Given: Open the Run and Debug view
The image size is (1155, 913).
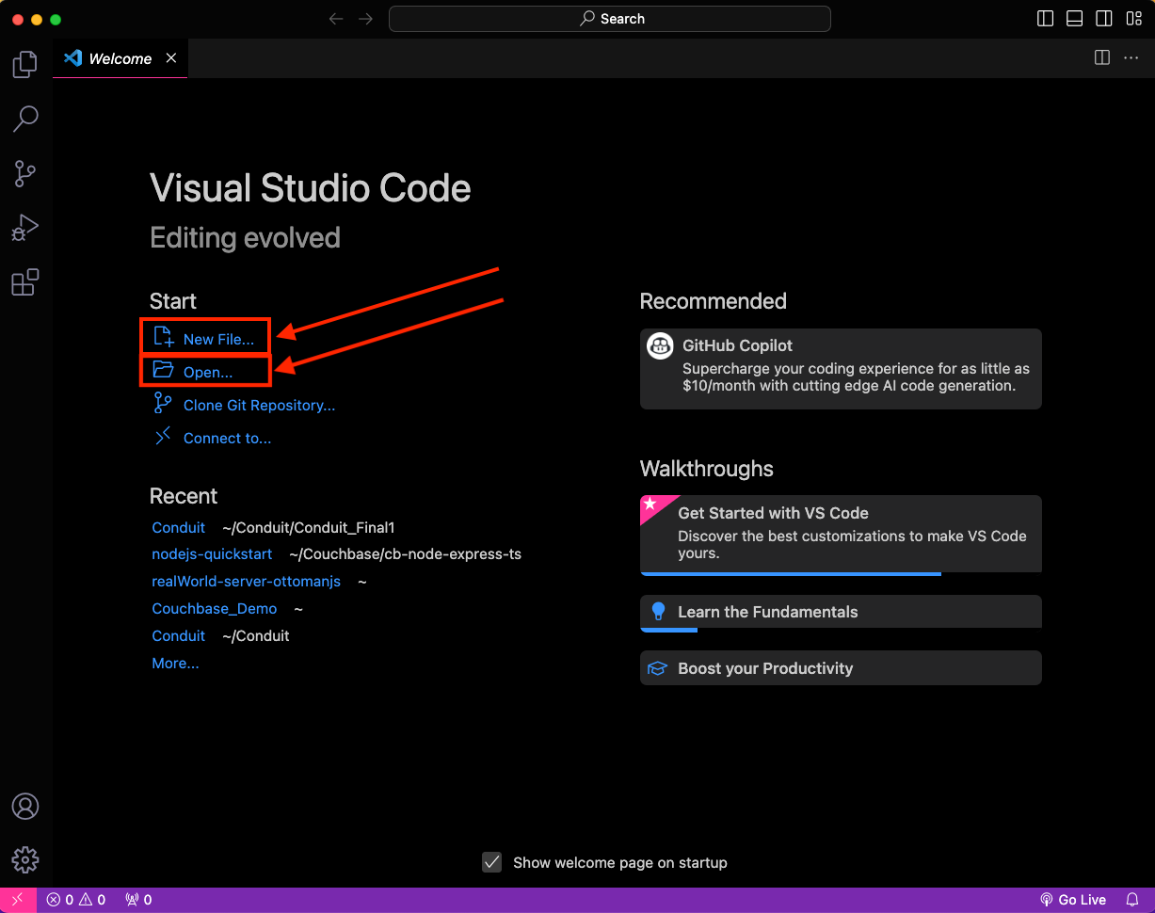Looking at the screenshot, I should [24, 228].
